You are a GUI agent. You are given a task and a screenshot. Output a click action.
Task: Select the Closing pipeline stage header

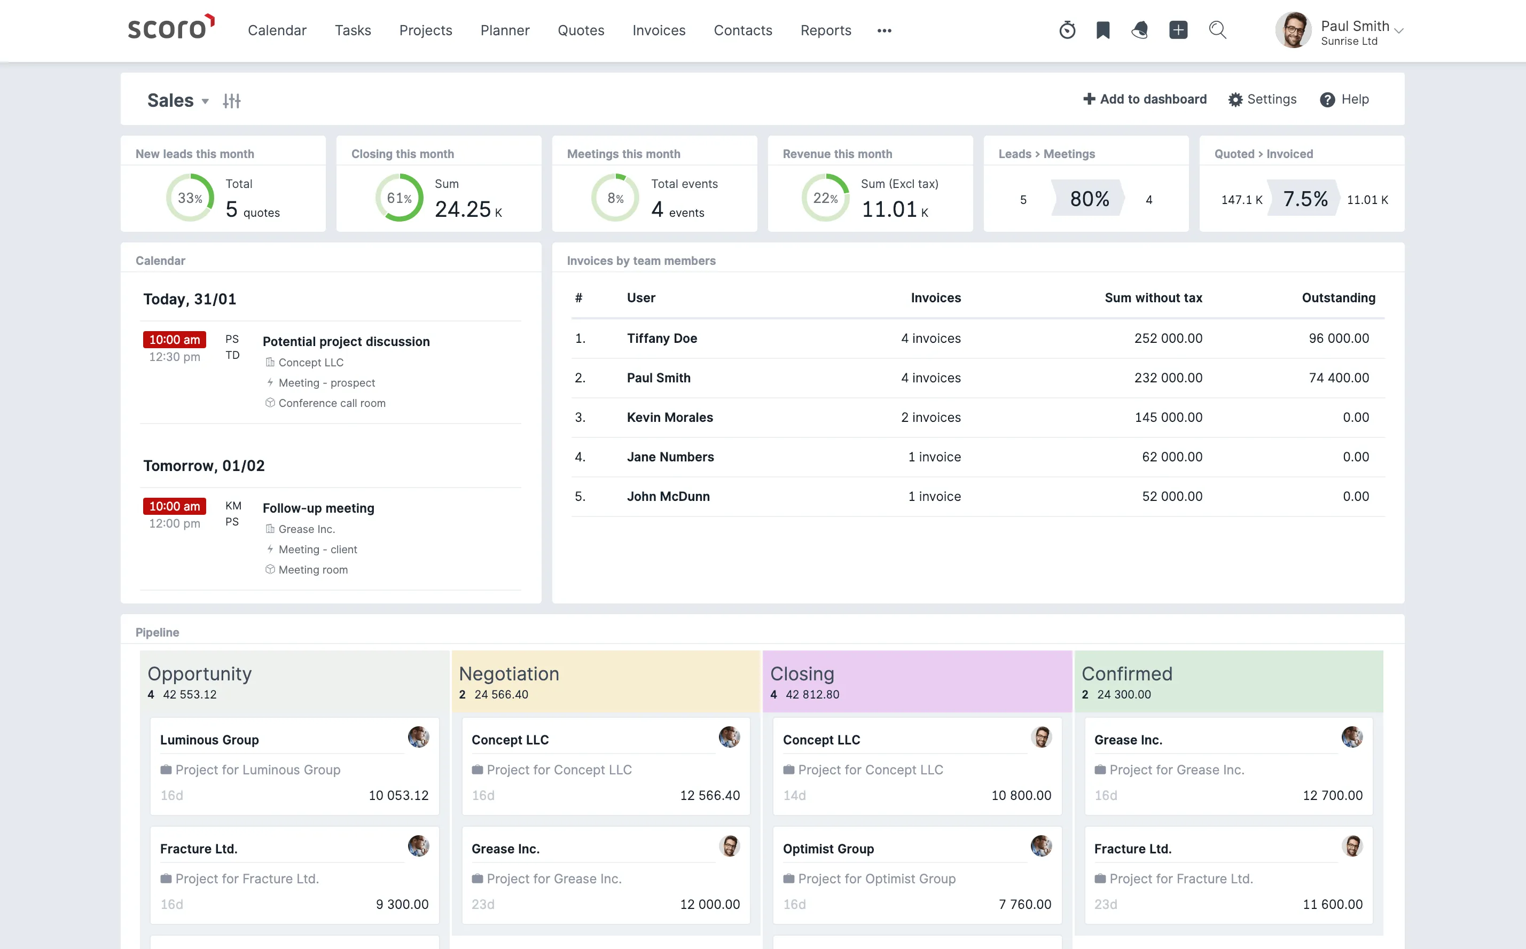pyautogui.click(x=917, y=681)
